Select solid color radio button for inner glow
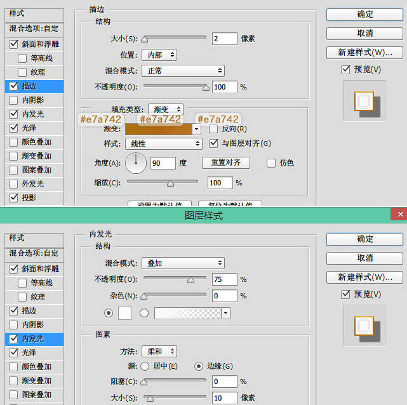 [109, 313]
